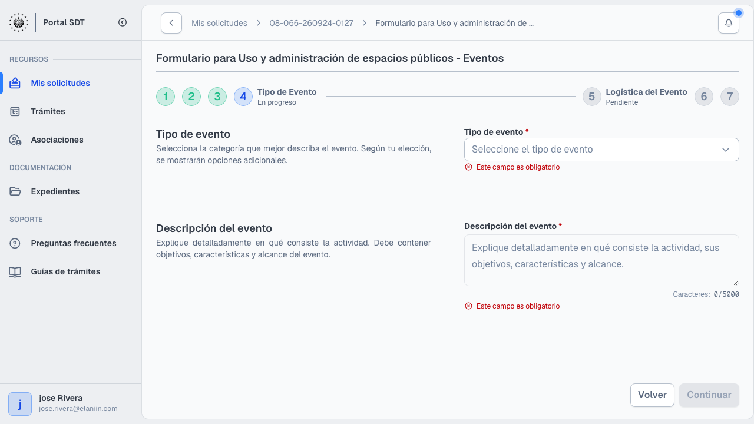
Task: Click the Preguntas frecuentes question icon
Action: (15, 243)
